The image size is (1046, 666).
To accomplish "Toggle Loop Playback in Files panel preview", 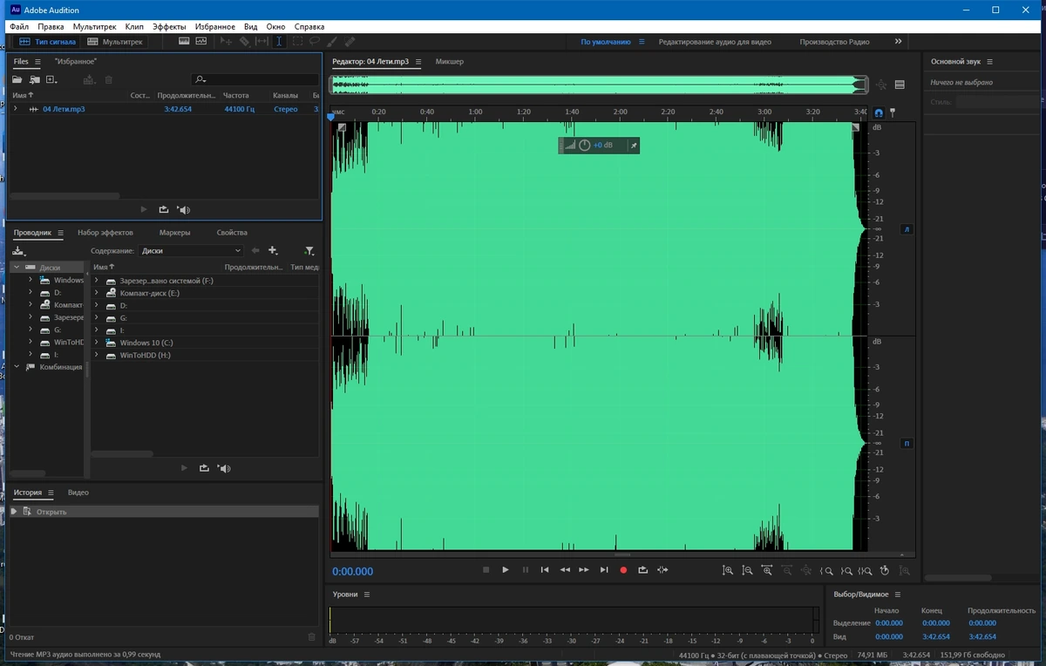I will 164,209.
